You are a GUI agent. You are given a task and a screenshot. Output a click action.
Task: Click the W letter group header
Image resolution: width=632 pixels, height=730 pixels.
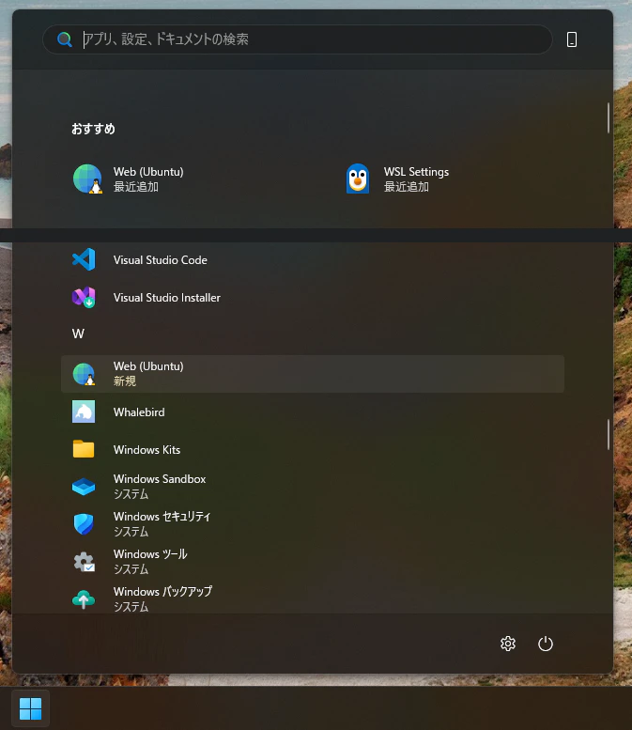coord(78,334)
